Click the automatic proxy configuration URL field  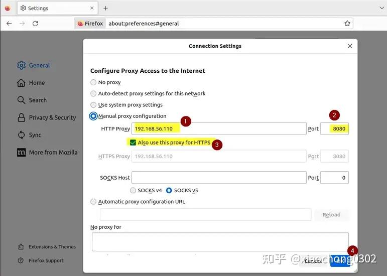click(205, 215)
